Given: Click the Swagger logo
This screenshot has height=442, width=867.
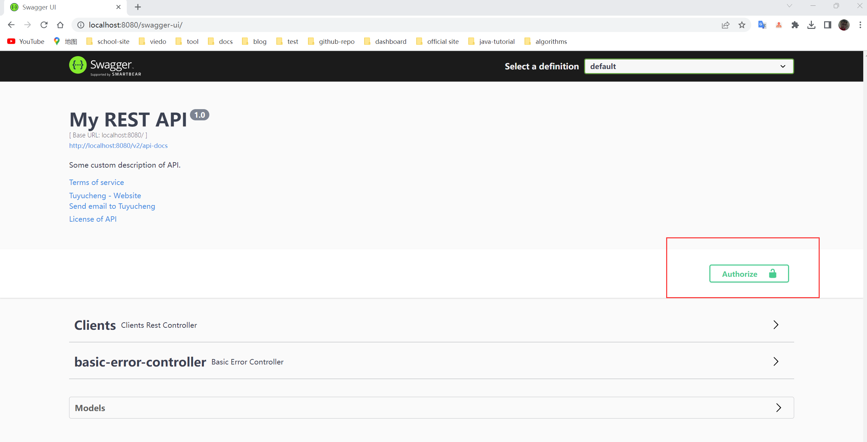Looking at the screenshot, I should coord(105,66).
